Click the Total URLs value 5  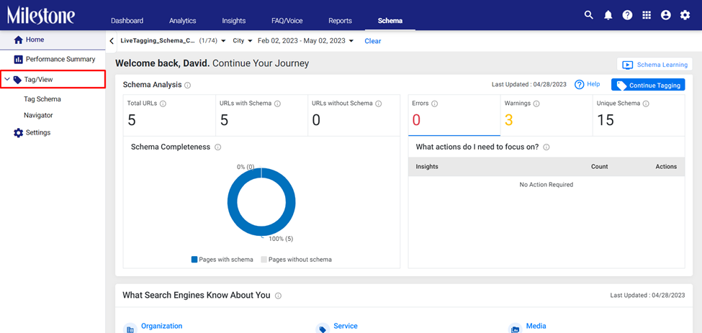pyautogui.click(x=131, y=120)
